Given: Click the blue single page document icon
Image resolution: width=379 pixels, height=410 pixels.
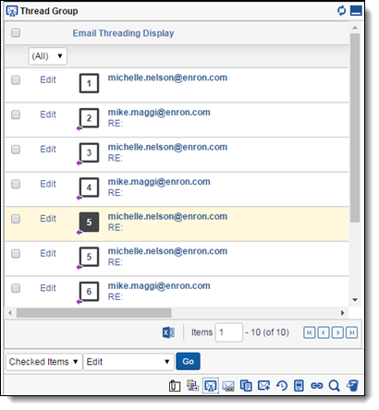Looking at the screenshot, I should pos(299,386).
